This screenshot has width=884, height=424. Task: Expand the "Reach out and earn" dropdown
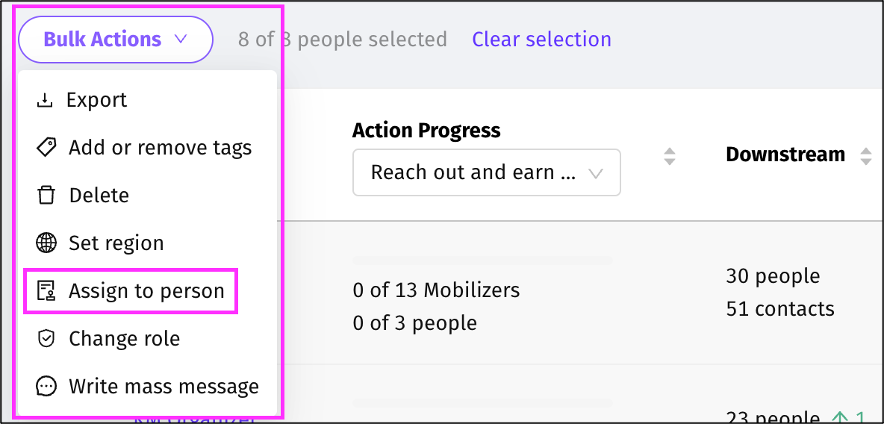pyautogui.click(x=486, y=173)
